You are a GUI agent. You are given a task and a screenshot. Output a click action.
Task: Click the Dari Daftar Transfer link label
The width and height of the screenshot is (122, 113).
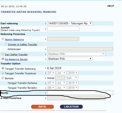pyautogui.click(x=16, y=55)
